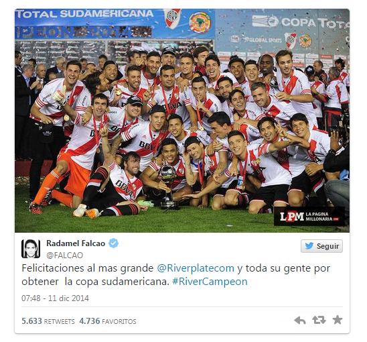Click the trophy in the team photo
Image resolution: width=367 pixels, height=342 pixels.
click(x=168, y=186)
